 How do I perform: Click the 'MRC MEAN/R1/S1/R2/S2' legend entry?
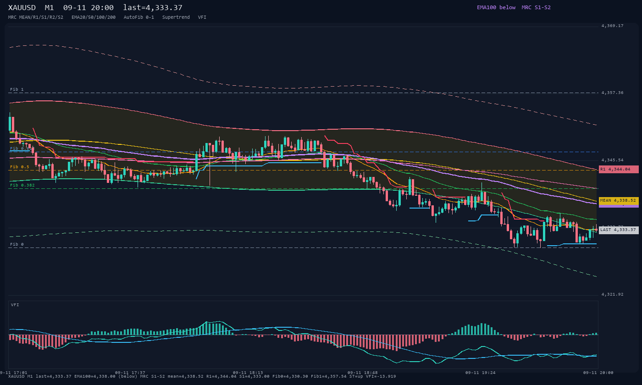click(x=36, y=17)
